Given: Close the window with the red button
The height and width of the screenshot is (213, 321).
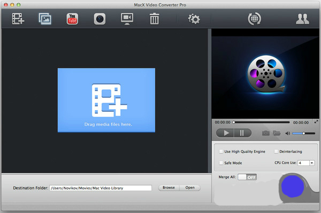Looking at the screenshot, I should (6, 5).
